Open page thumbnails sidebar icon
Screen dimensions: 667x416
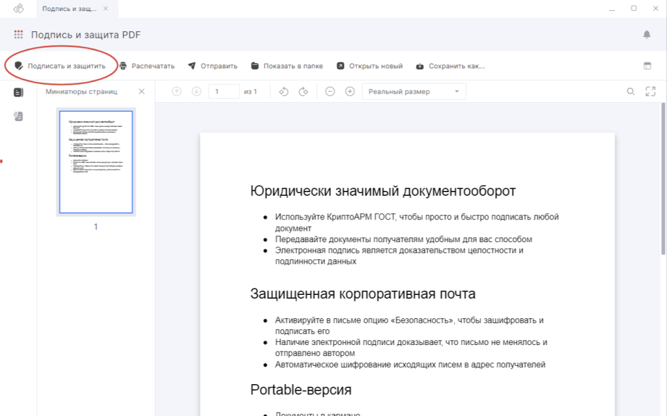(x=18, y=92)
